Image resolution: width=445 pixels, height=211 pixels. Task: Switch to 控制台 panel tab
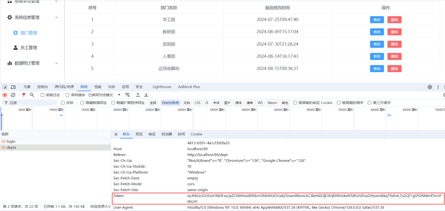pyautogui.click(x=42, y=87)
